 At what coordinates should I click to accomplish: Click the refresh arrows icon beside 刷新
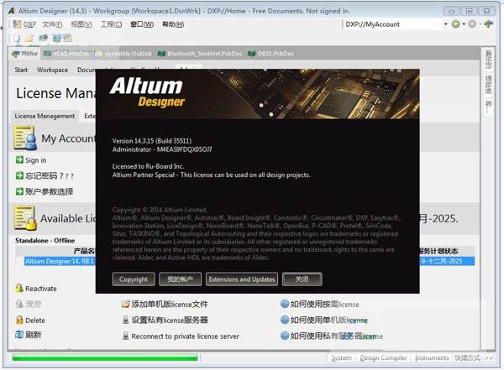19,335
